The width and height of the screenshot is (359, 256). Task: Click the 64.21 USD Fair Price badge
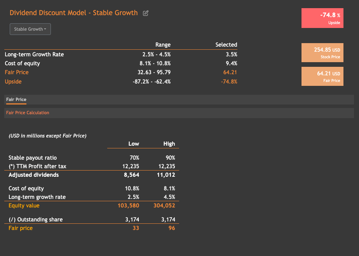[322, 76]
